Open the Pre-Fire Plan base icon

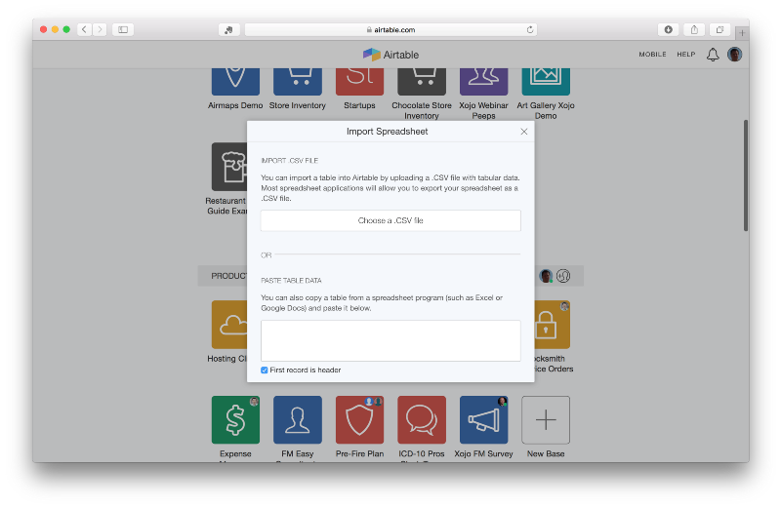coord(359,420)
